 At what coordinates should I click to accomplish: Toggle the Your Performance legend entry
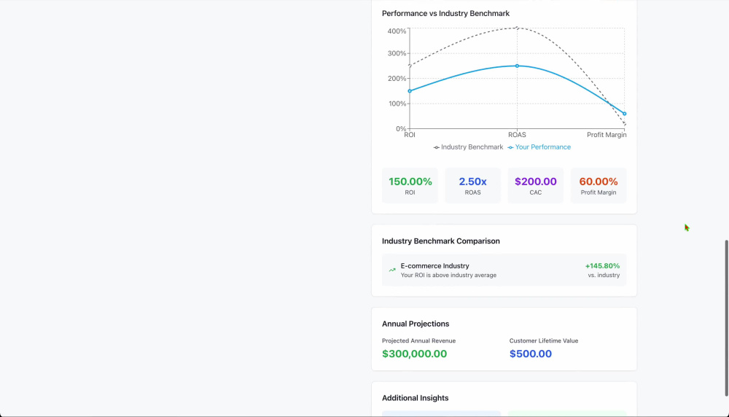pos(539,147)
